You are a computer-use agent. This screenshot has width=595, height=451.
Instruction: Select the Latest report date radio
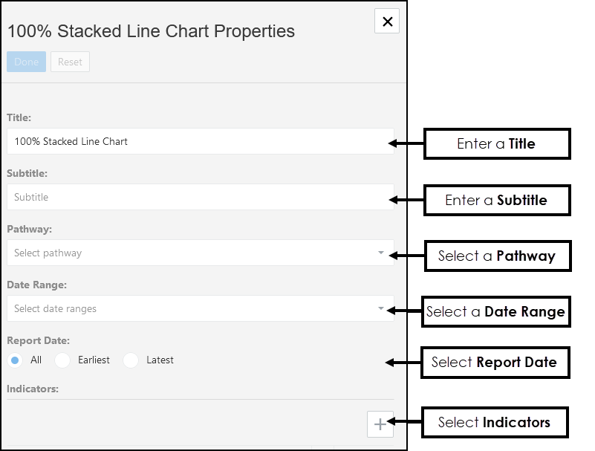pyautogui.click(x=131, y=360)
